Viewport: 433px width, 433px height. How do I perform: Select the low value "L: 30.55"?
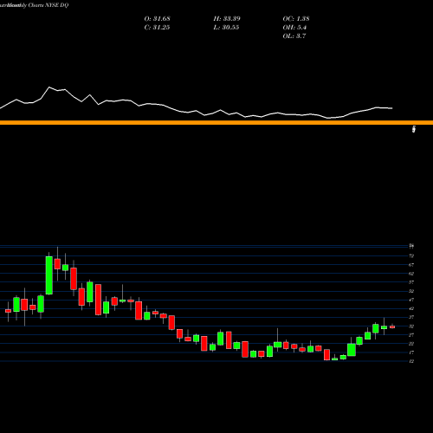pos(226,28)
